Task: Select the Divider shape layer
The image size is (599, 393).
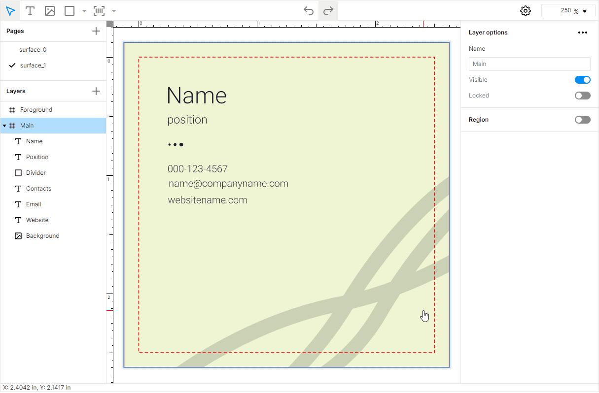Action: pyautogui.click(x=53, y=173)
